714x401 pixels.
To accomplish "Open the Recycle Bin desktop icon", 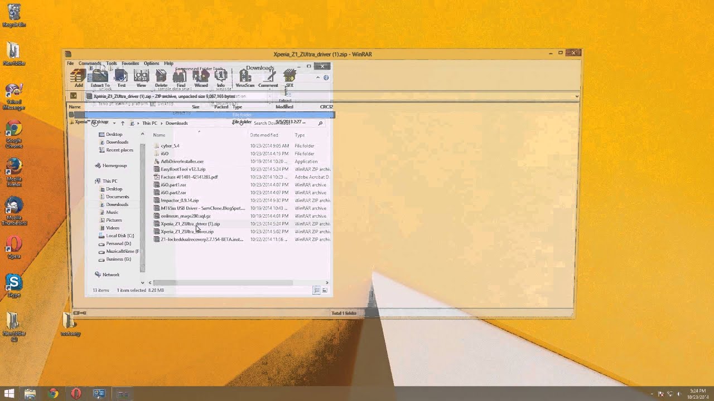I will (x=14, y=16).
